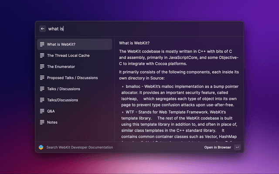Click the WebKit extension icon in footer
The height and width of the screenshot is (174, 279).
coord(41,147)
